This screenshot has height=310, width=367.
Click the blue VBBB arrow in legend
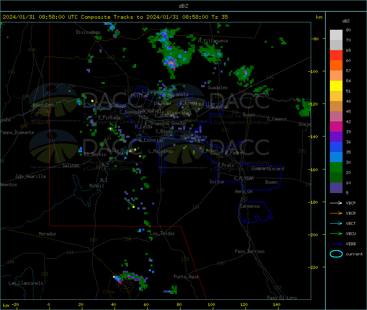click(x=336, y=244)
